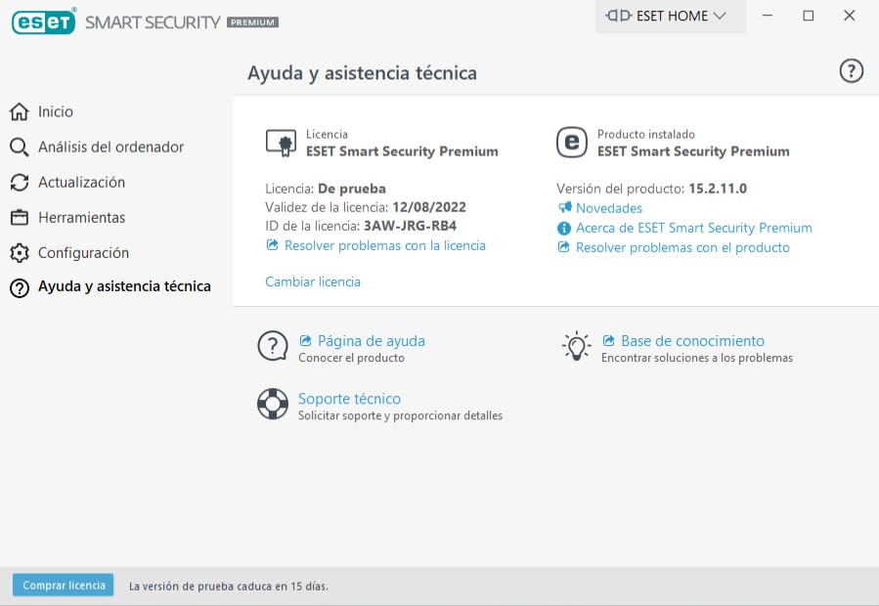Click the question bubble icon for Página de ayuda

(273, 346)
